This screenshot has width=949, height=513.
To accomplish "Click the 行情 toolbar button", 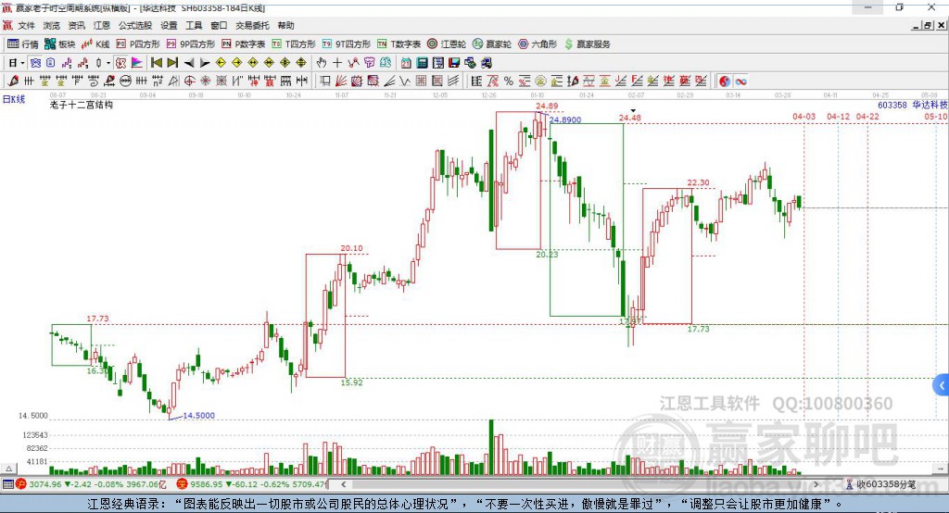I will pyautogui.click(x=23, y=44).
